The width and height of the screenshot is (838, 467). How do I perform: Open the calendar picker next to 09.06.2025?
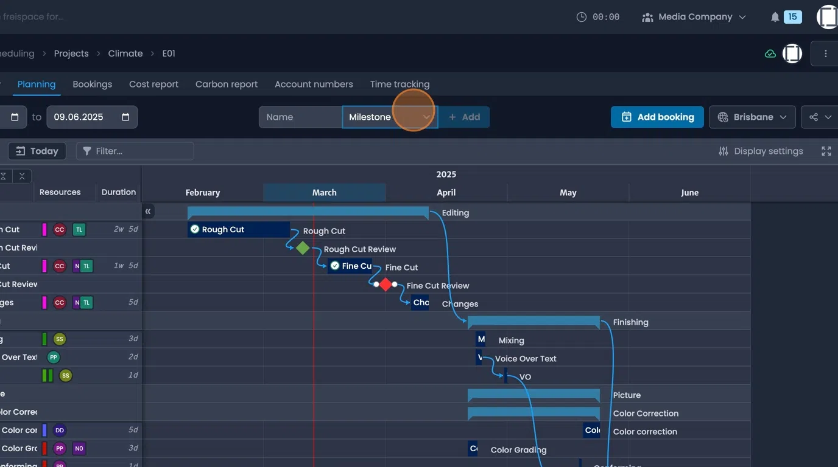[125, 117]
